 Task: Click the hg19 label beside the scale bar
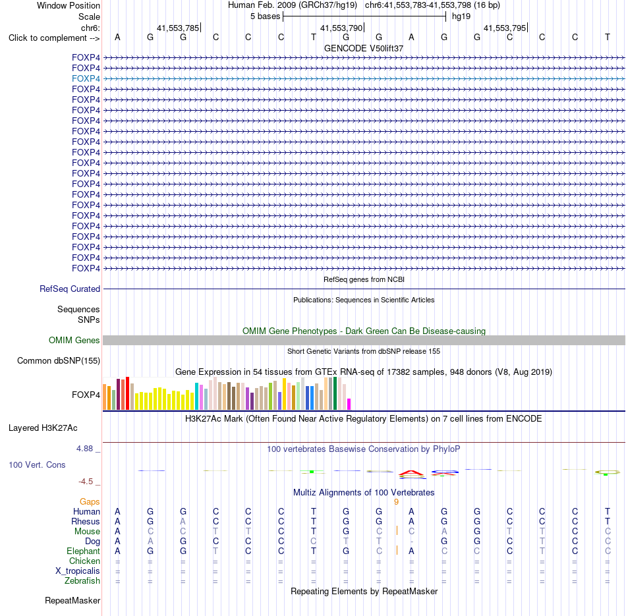[x=461, y=16]
